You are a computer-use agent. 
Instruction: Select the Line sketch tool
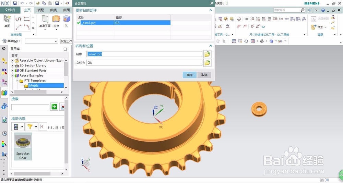[x=19, y=27]
